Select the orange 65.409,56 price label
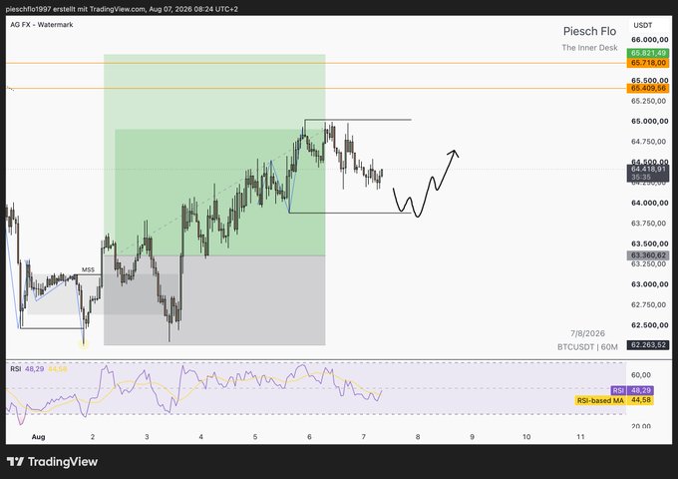The image size is (678, 479). [648, 88]
